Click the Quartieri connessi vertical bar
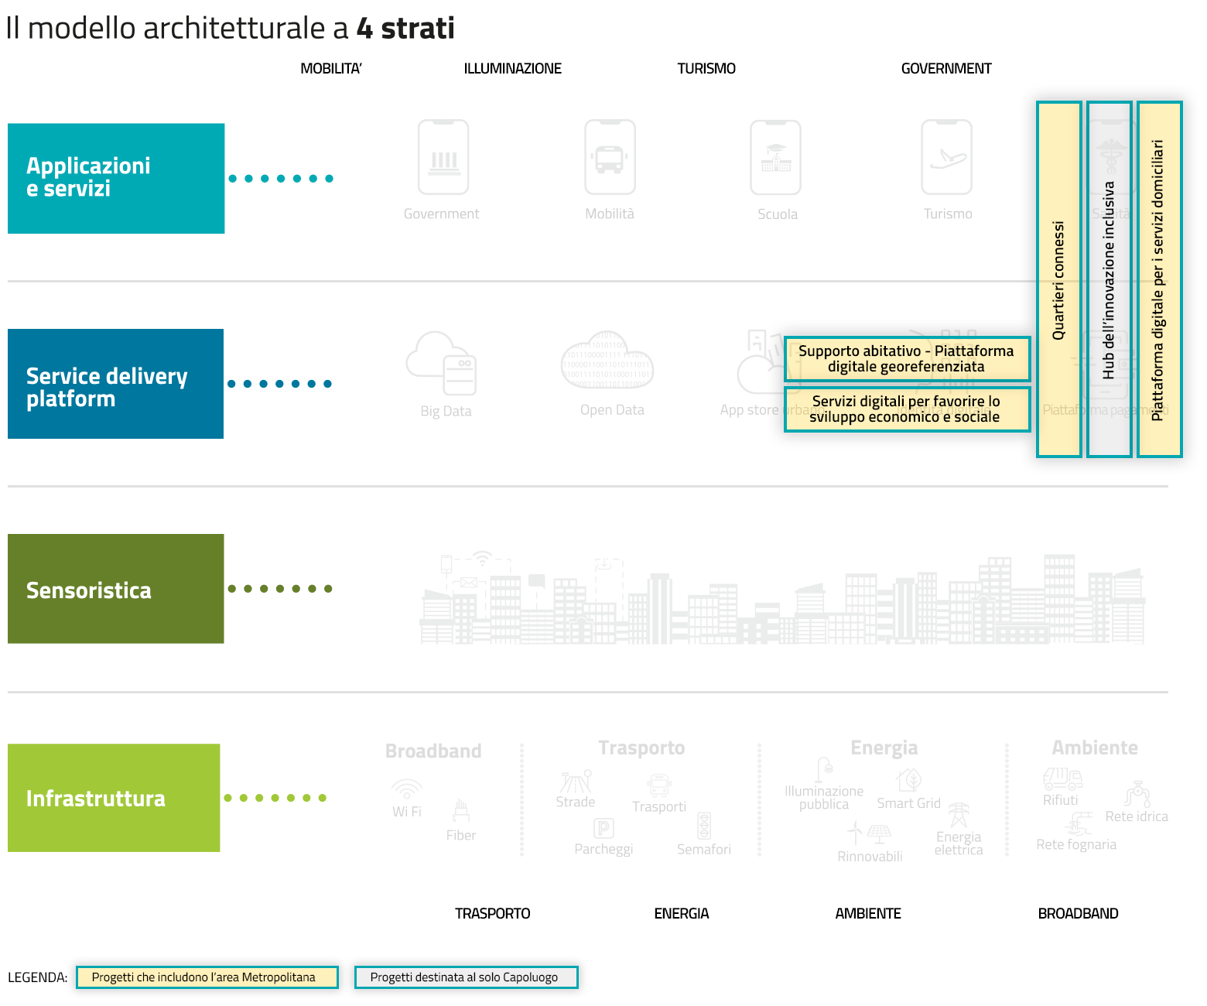The image size is (1207, 1006). click(1058, 279)
